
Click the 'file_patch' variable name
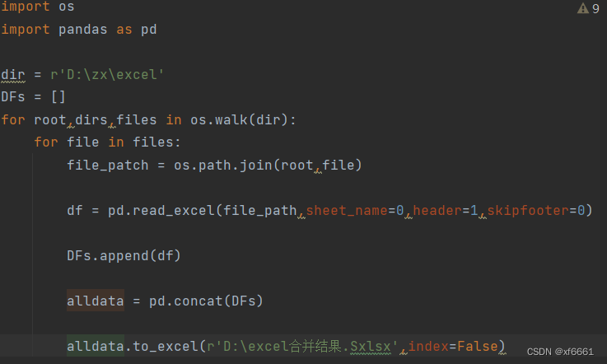point(108,166)
